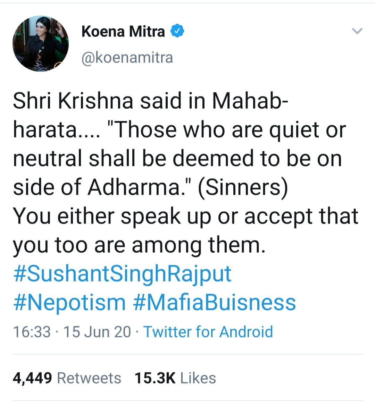The width and height of the screenshot is (375, 406).
Task: Click the blue verified badge
Action: pyautogui.click(x=177, y=31)
